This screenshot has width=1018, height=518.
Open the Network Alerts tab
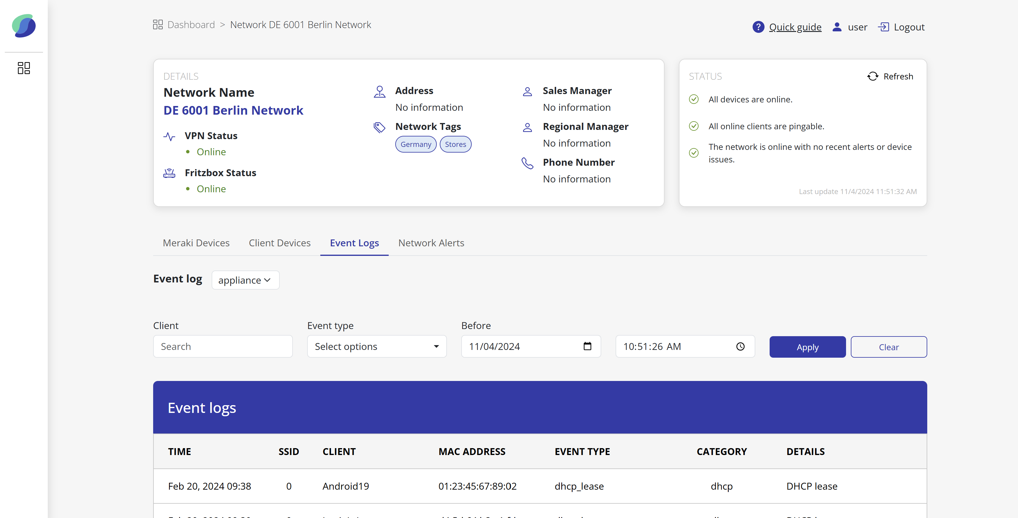tap(431, 243)
